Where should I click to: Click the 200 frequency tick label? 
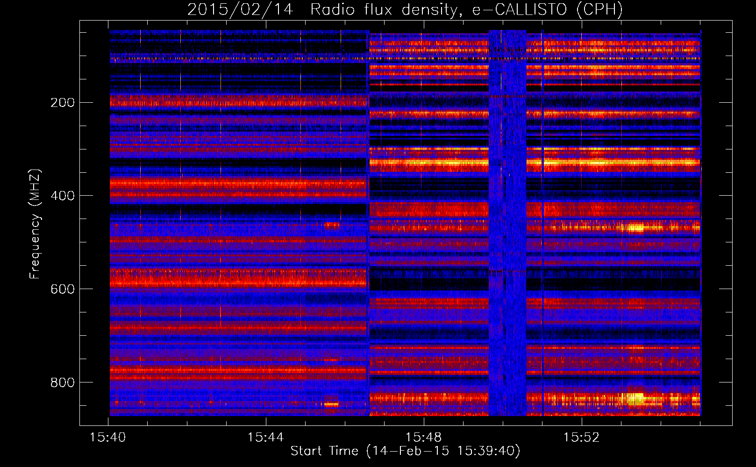click(63, 103)
